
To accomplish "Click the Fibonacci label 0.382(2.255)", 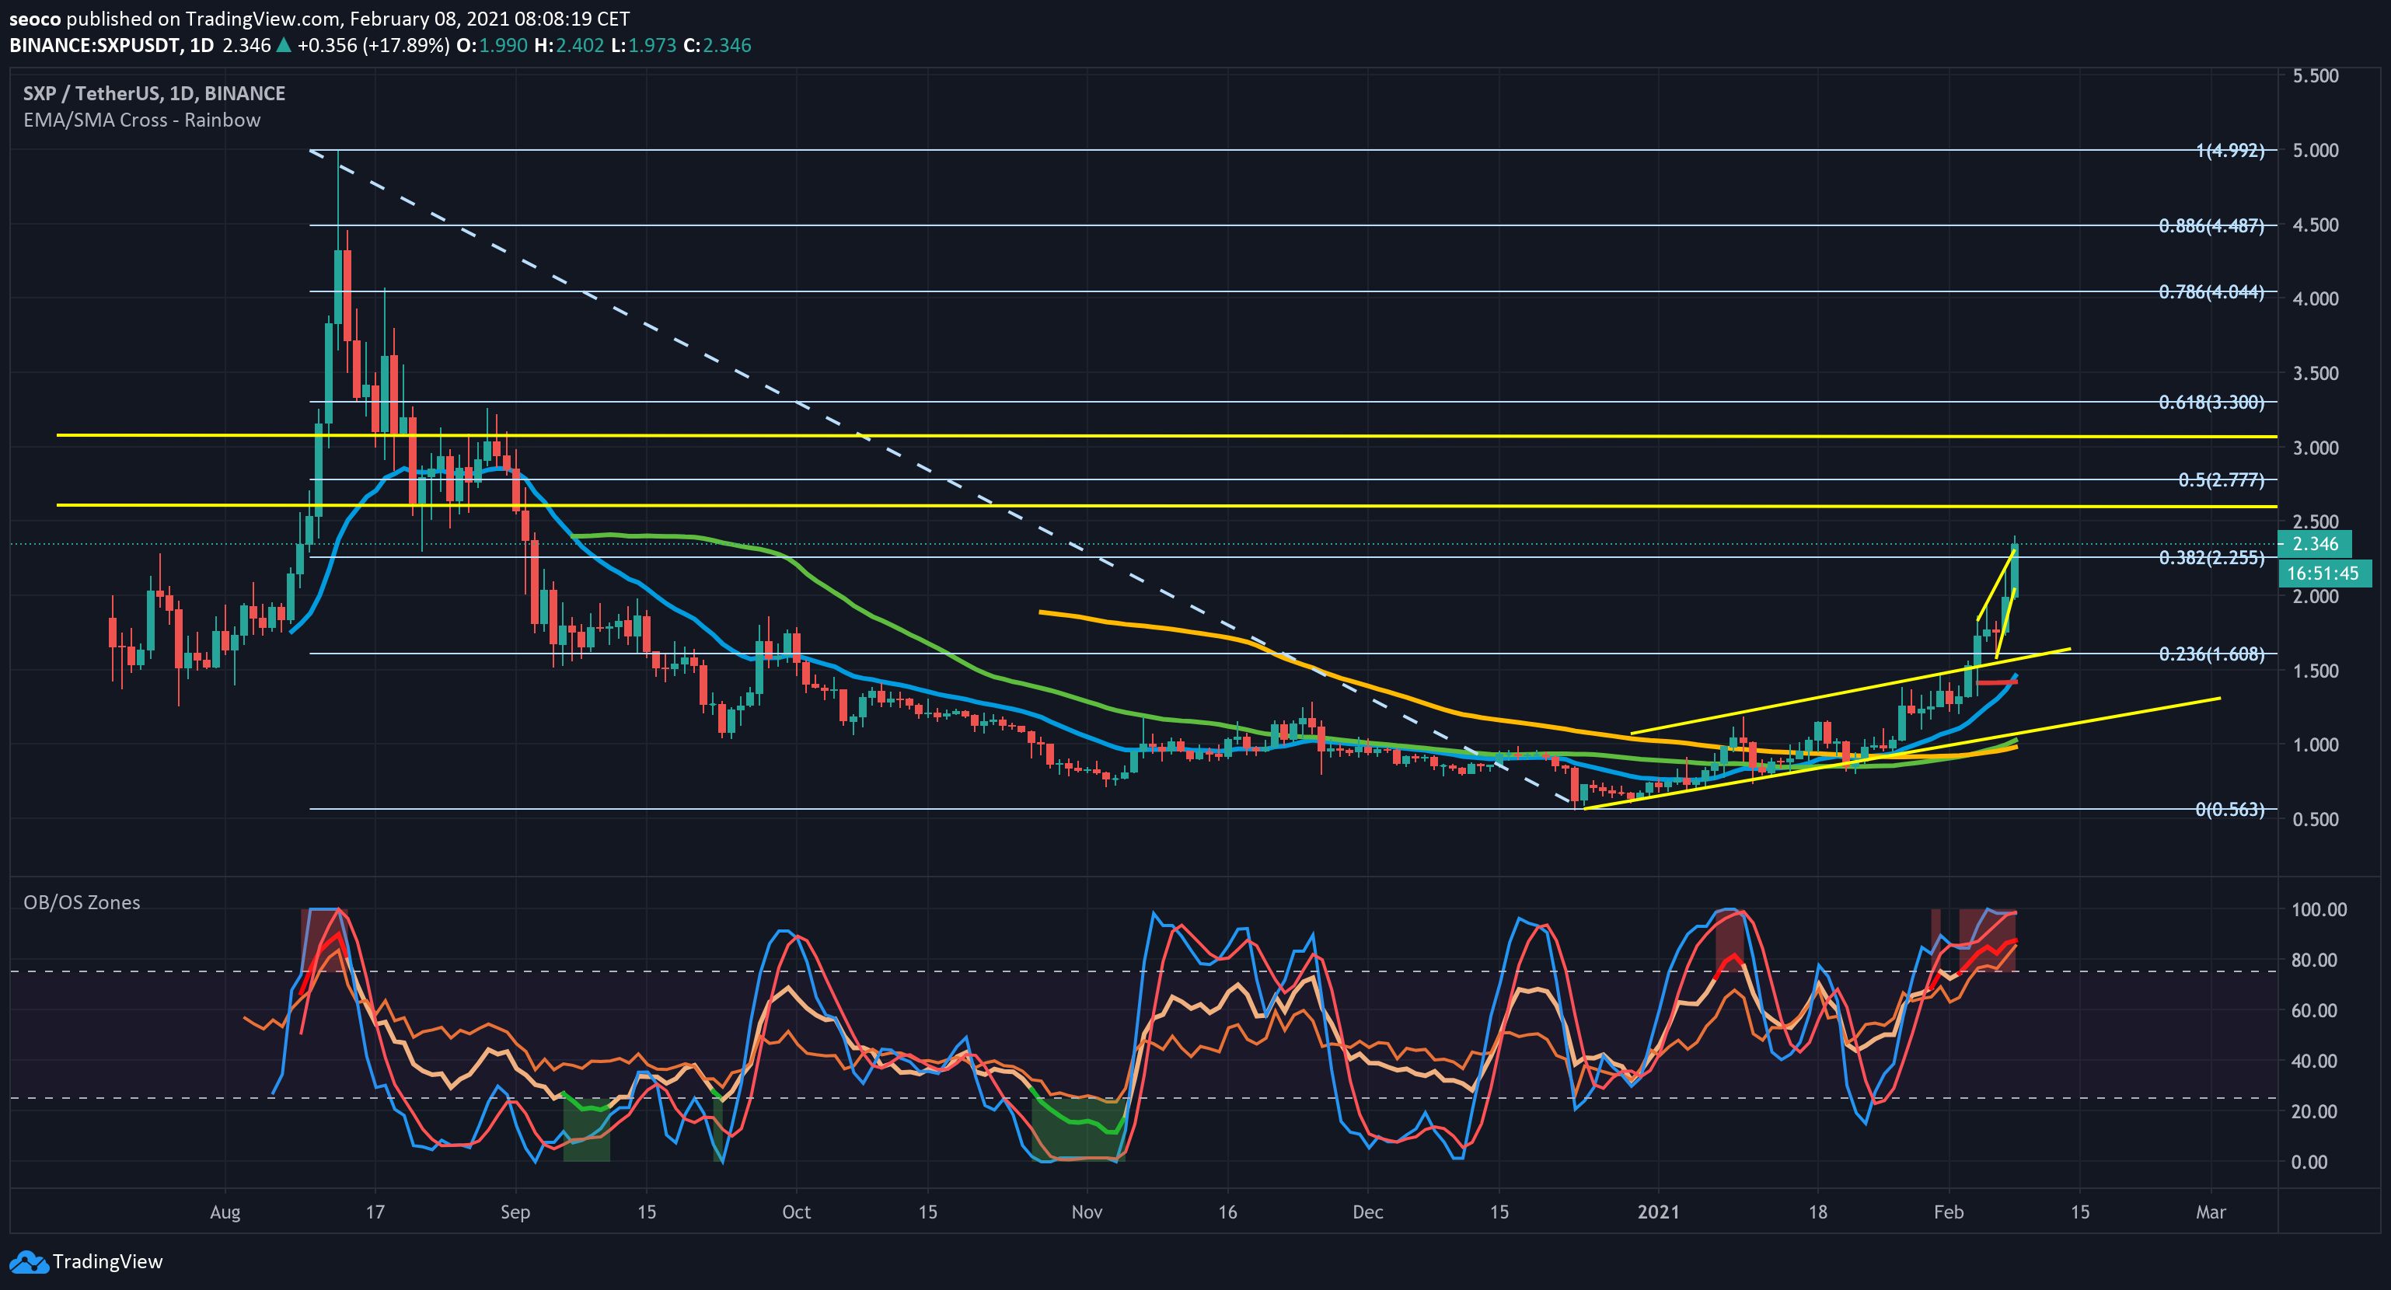I will (2212, 557).
